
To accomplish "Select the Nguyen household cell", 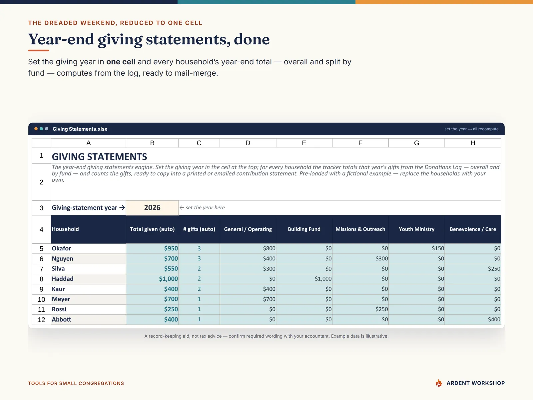I will [x=89, y=259].
